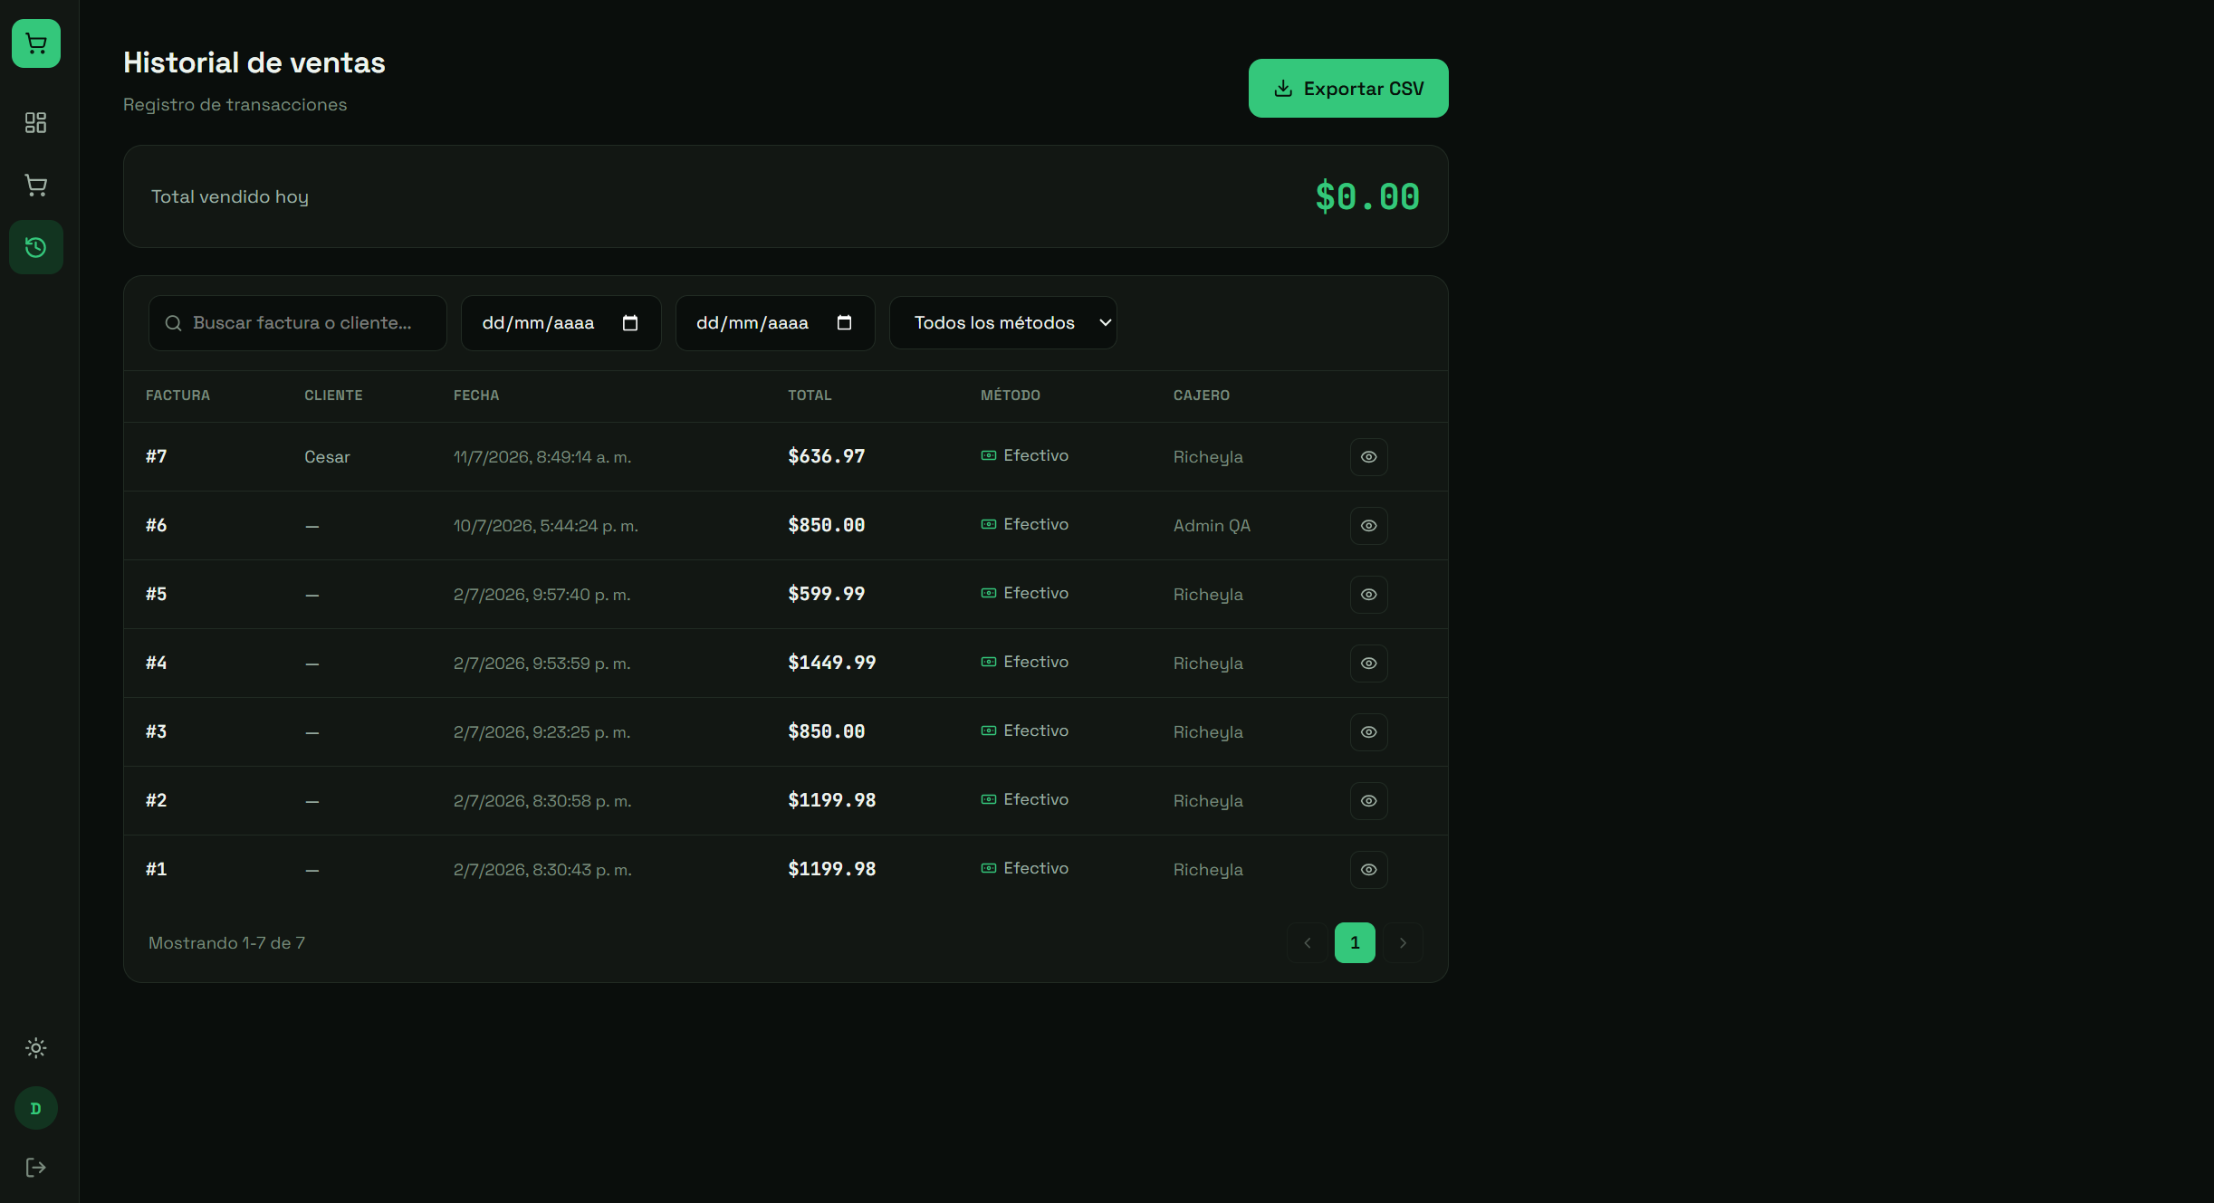
Task: Click the total $636.97
Action: [x=827, y=456]
